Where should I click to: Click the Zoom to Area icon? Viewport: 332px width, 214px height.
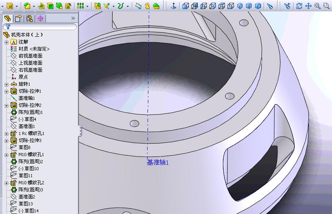coord(326,6)
